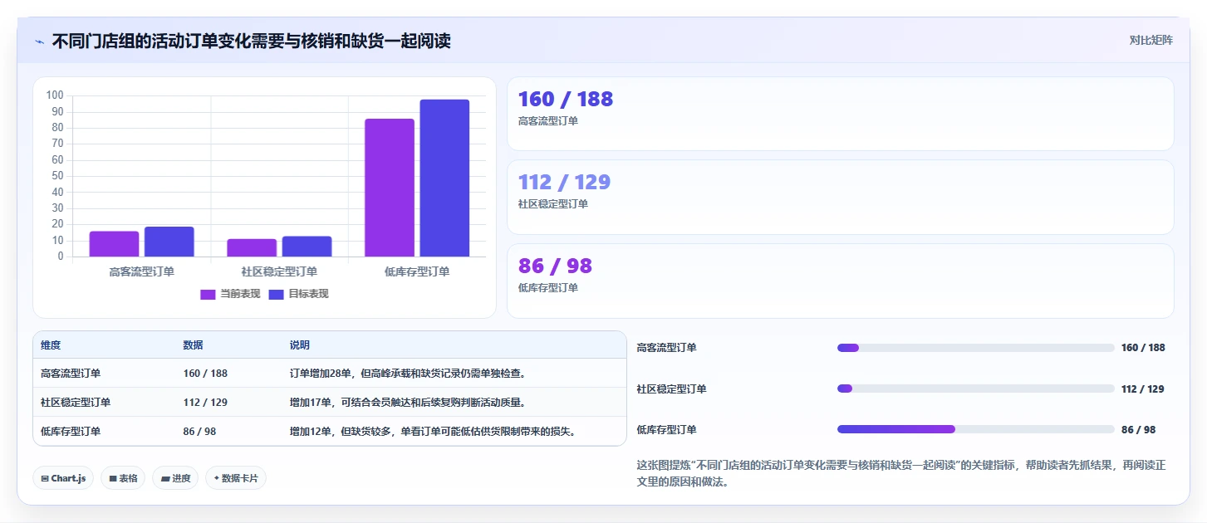This screenshot has width=1207, height=523.
Task: Click the 86 / 98 progress row value
Action: pyautogui.click(x=1138, y=429)
